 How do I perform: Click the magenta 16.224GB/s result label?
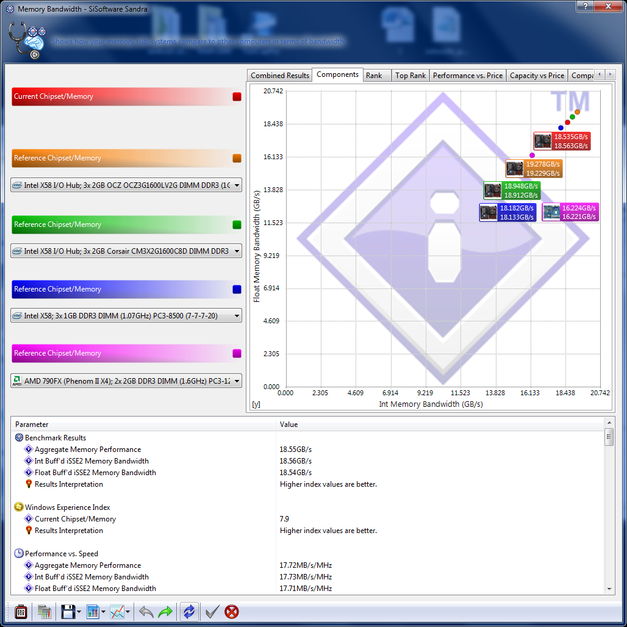click(570, 212)
